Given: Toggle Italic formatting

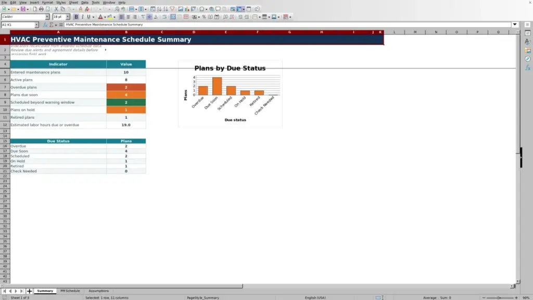Looking at the screenshot, I should coord(82,17).
